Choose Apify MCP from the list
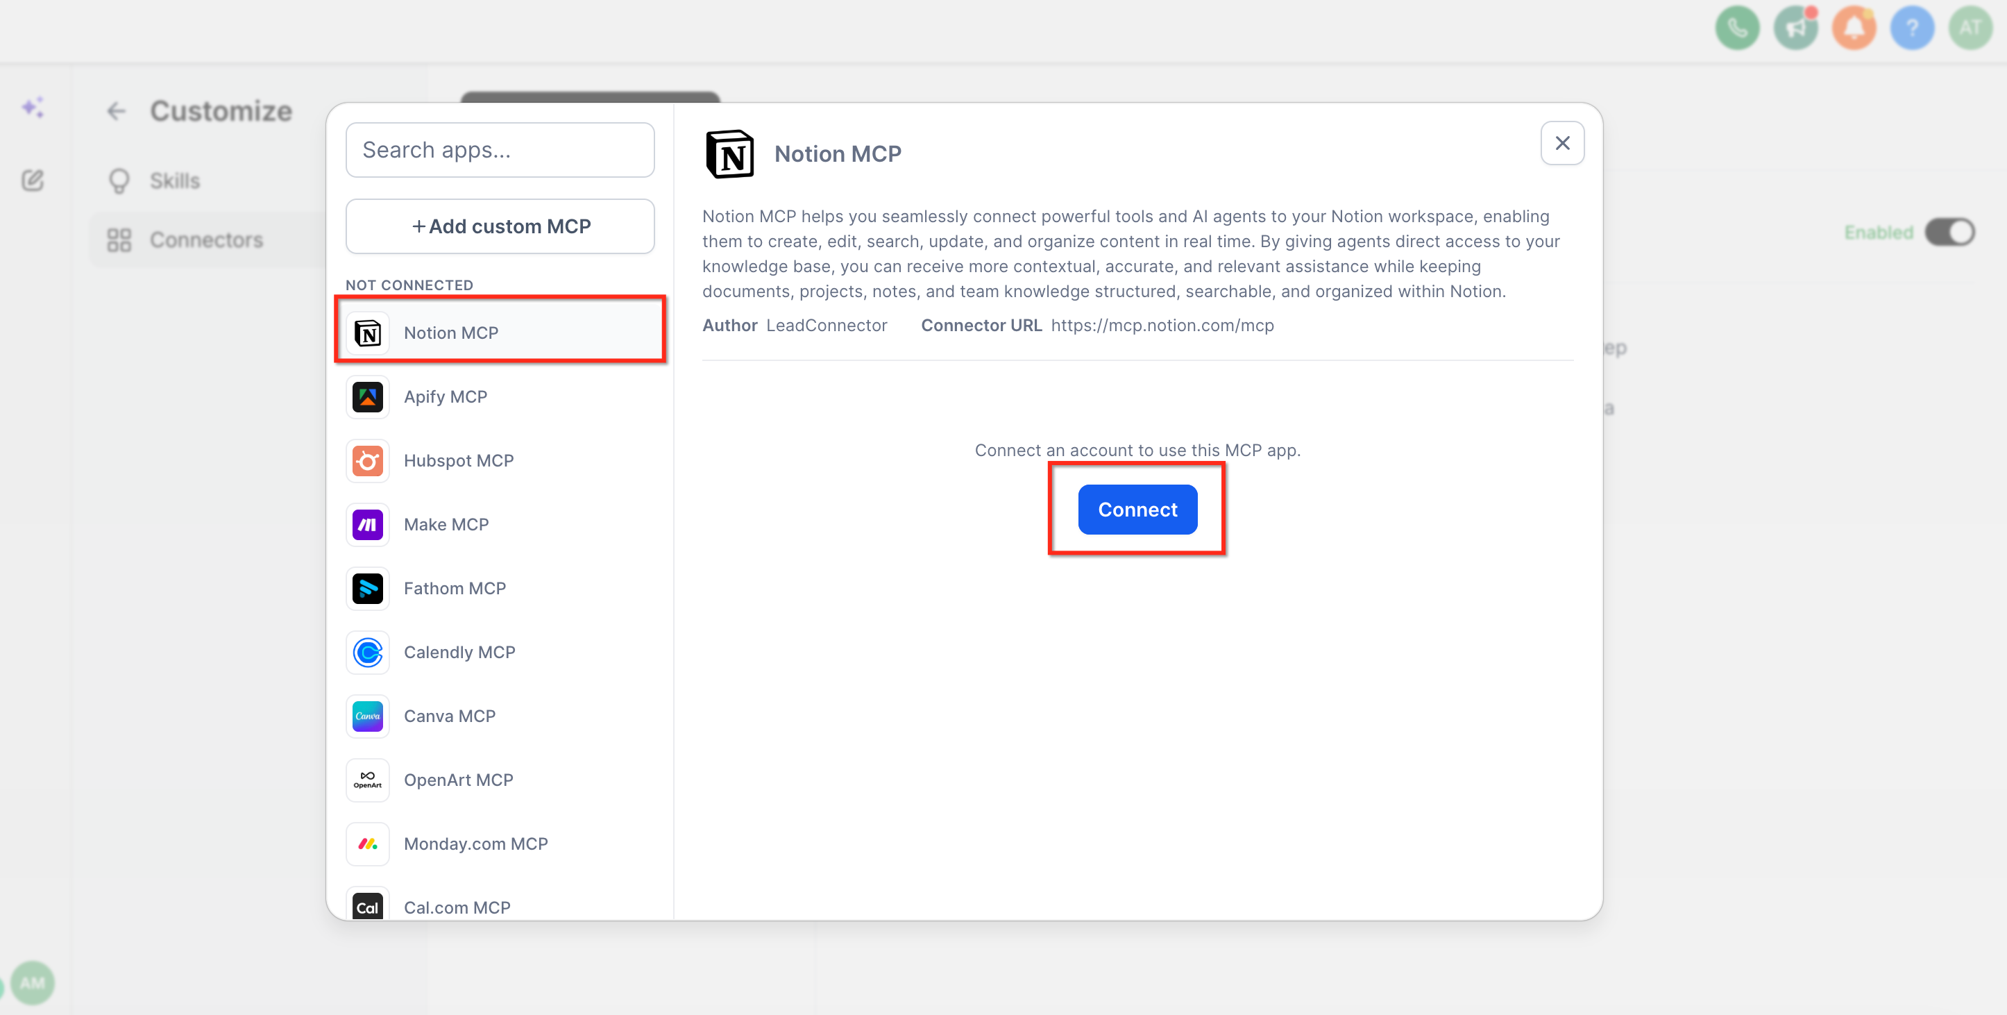The height and width of the screenshot is (1015, 2007). pyautogui.click(x=500, y=398)
